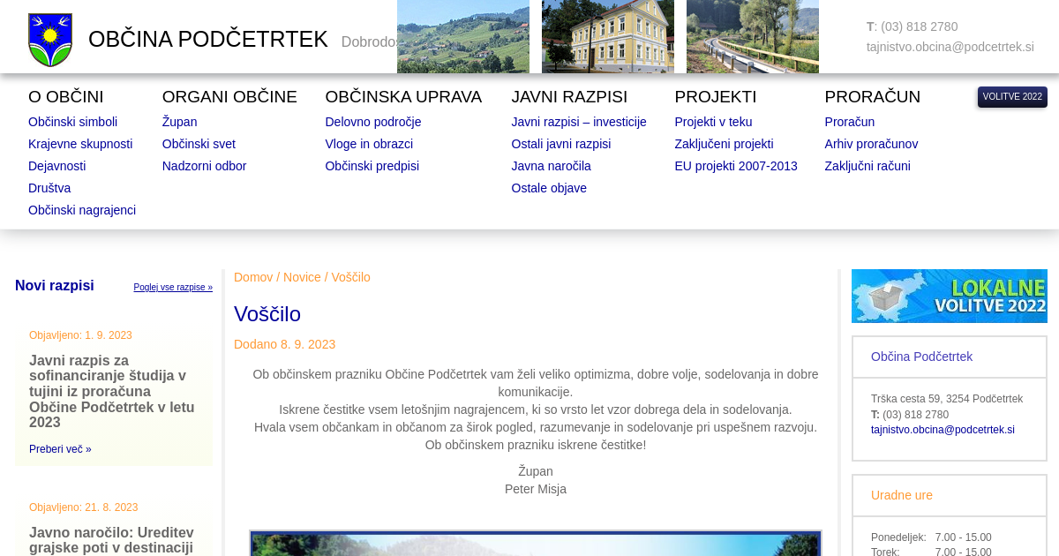
Task: Open the Župan page link
Action: [x=179, y=122]
